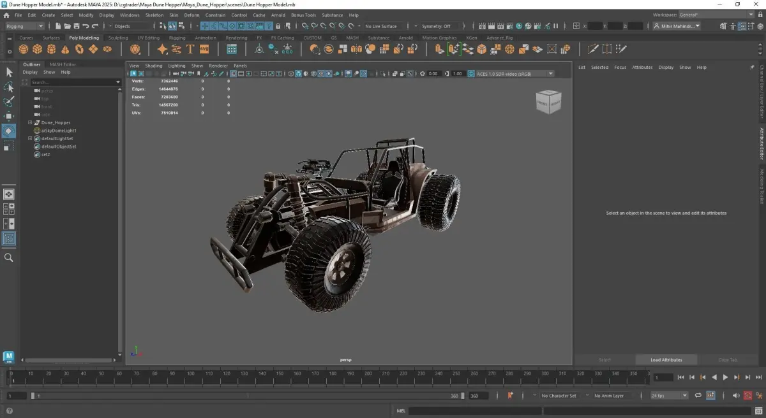Click the polygon Type text tool icon
The width and height of the screenshot is (766, 418).
190,49
